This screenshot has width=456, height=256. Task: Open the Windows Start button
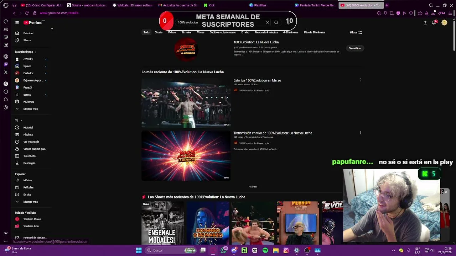pos(139,250)
